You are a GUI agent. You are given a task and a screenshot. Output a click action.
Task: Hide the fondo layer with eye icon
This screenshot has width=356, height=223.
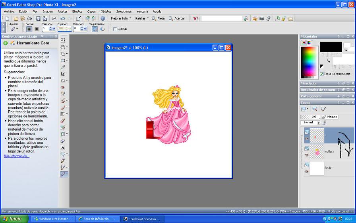(306, 172)
